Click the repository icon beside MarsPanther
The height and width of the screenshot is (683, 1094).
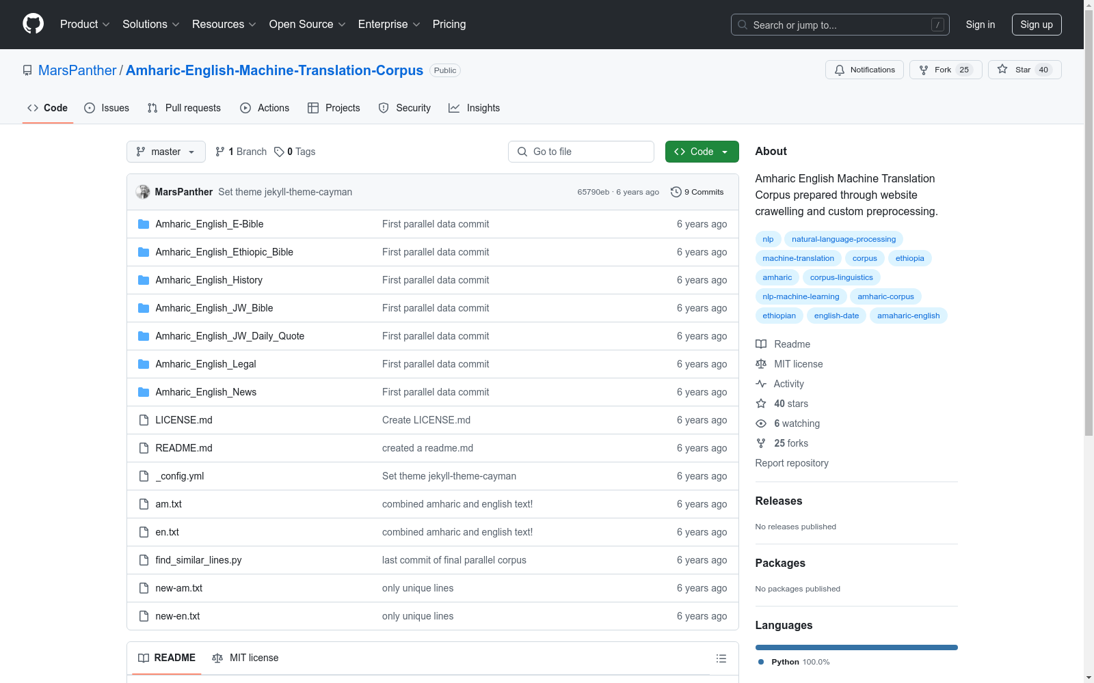tap(27, 70)
